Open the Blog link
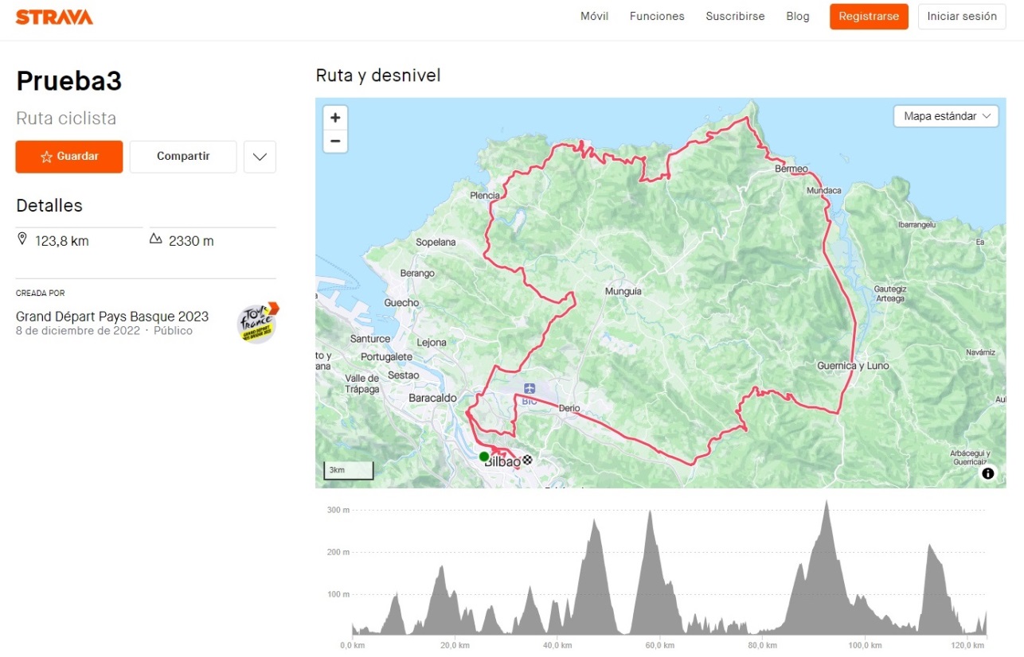The image size is (1024, 657). tap(797, 17)
